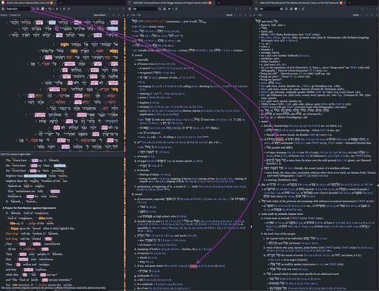Click the search magnifier in the HALOT toolbar

click(287, 9)
